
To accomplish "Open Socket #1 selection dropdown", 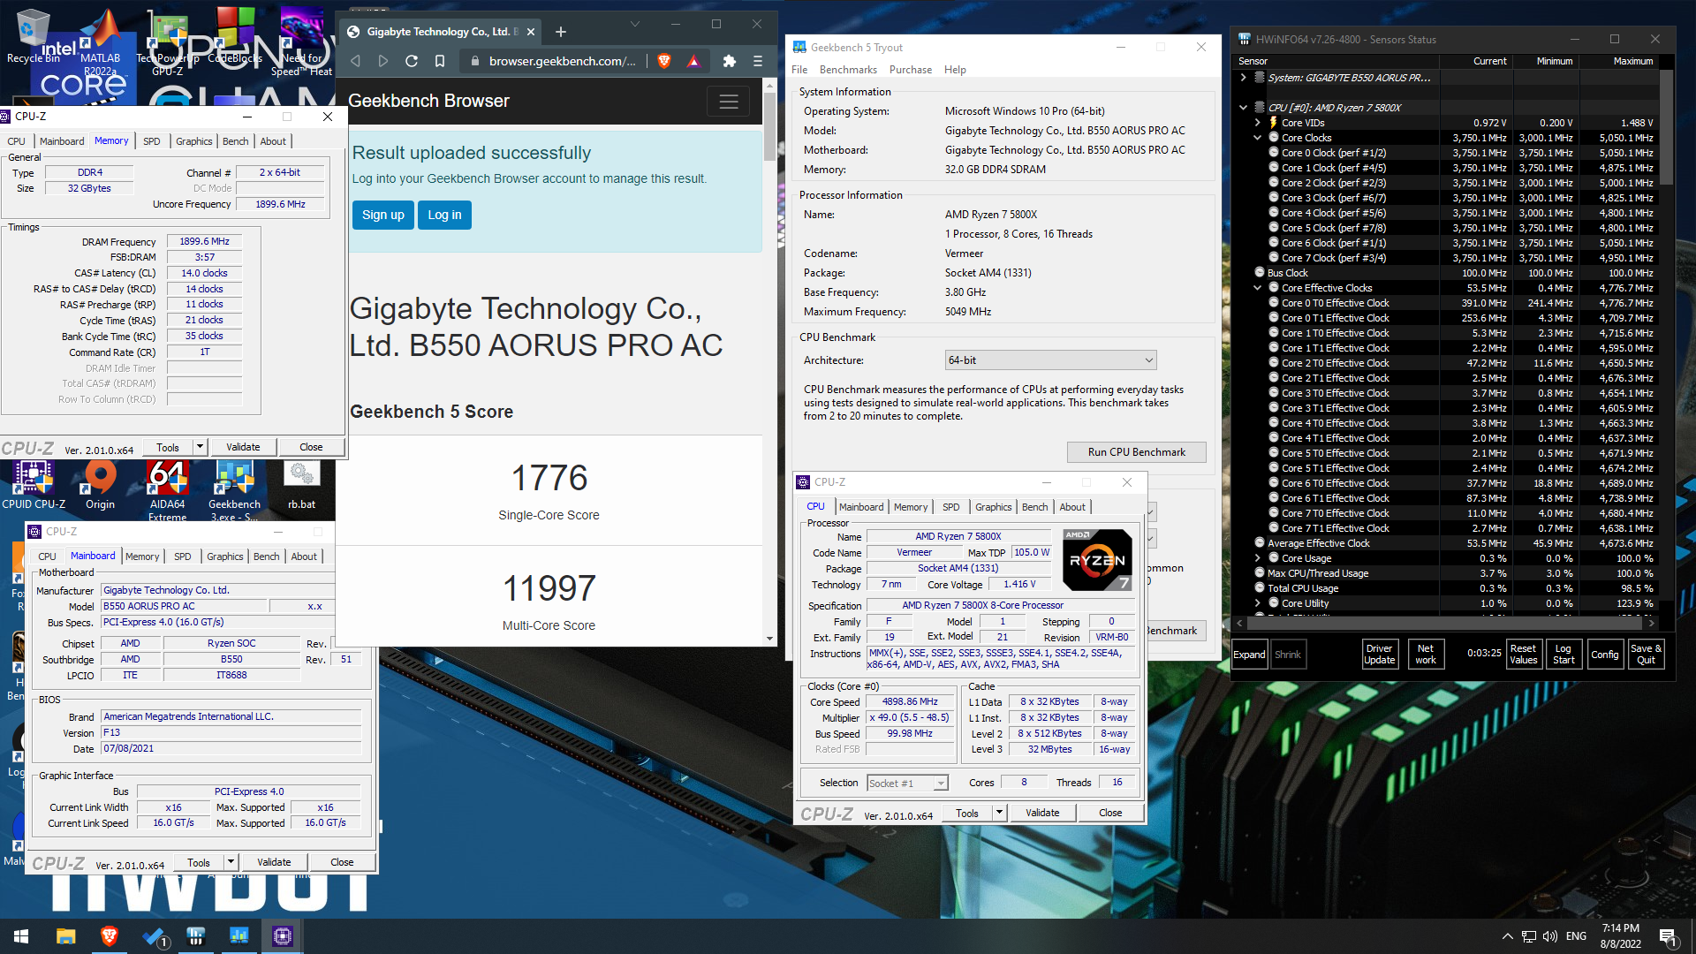I will click(907, 784).
